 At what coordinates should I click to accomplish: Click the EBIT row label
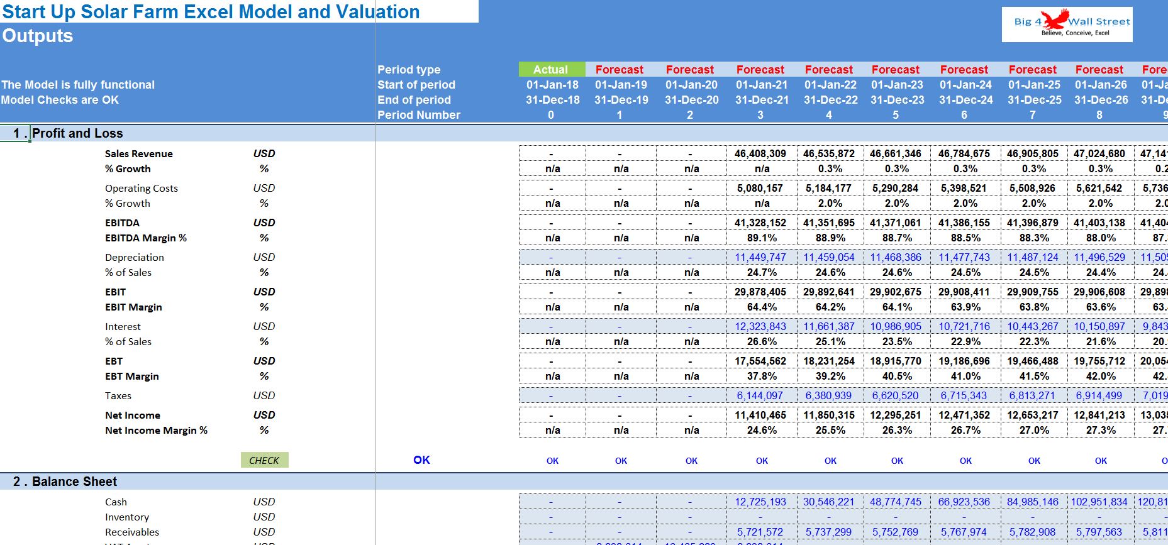115,292
